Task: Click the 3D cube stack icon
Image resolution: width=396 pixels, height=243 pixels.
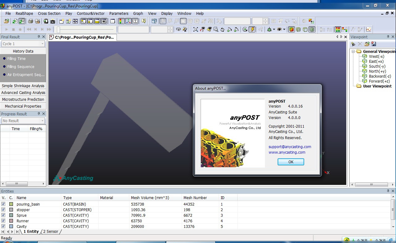Action: (154, 21)
